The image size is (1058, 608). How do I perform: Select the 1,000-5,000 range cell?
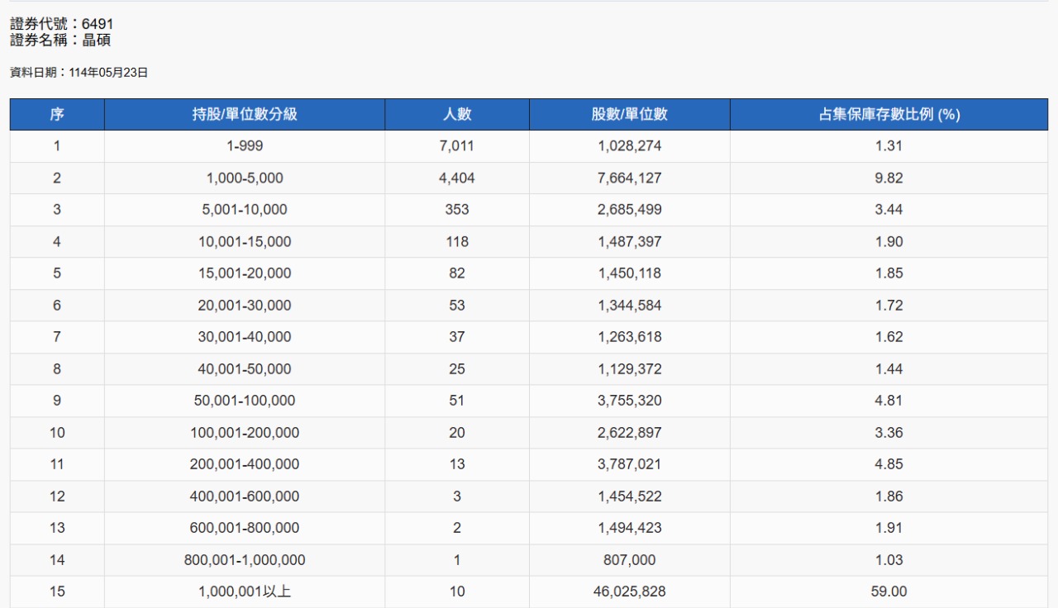click(x=244, y=178)
